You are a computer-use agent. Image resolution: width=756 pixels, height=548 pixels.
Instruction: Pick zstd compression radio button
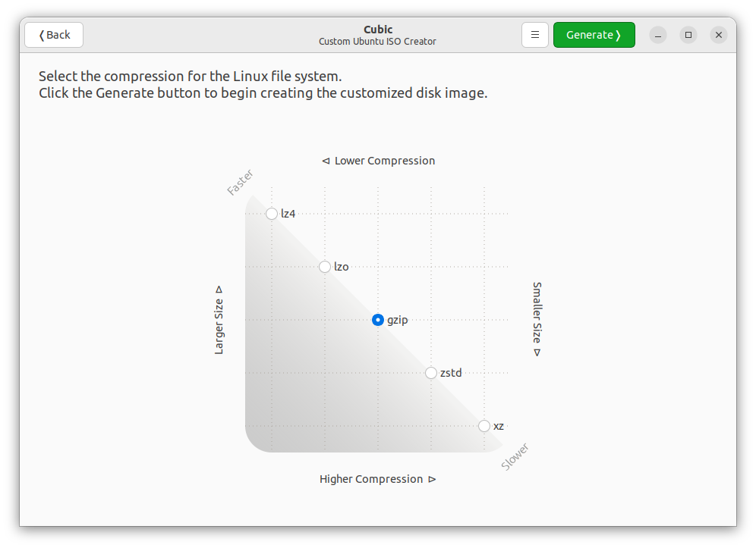[x=431, y=373]
